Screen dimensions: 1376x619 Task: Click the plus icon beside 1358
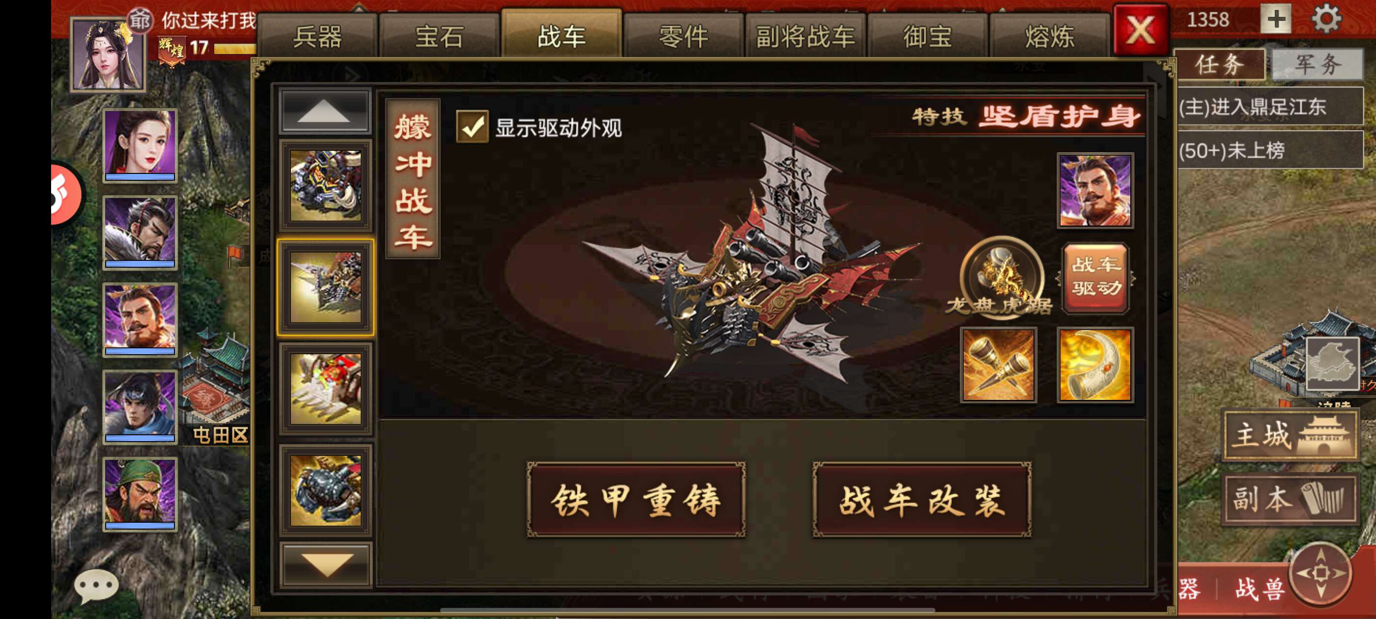point(1276,19)
